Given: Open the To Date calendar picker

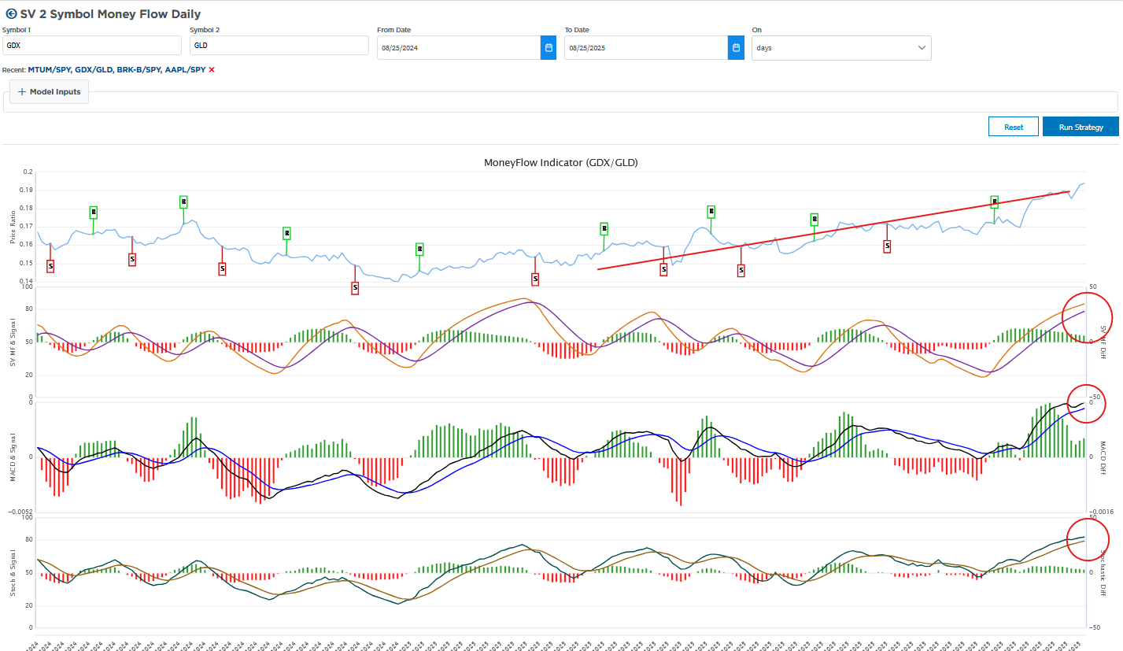Looking at the screenshot, I should click(736, 48).
